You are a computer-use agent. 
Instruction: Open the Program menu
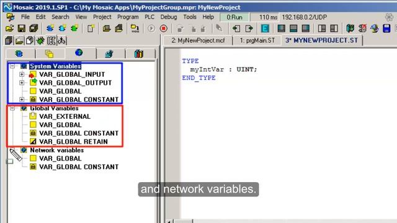click(x=128, y=17)
